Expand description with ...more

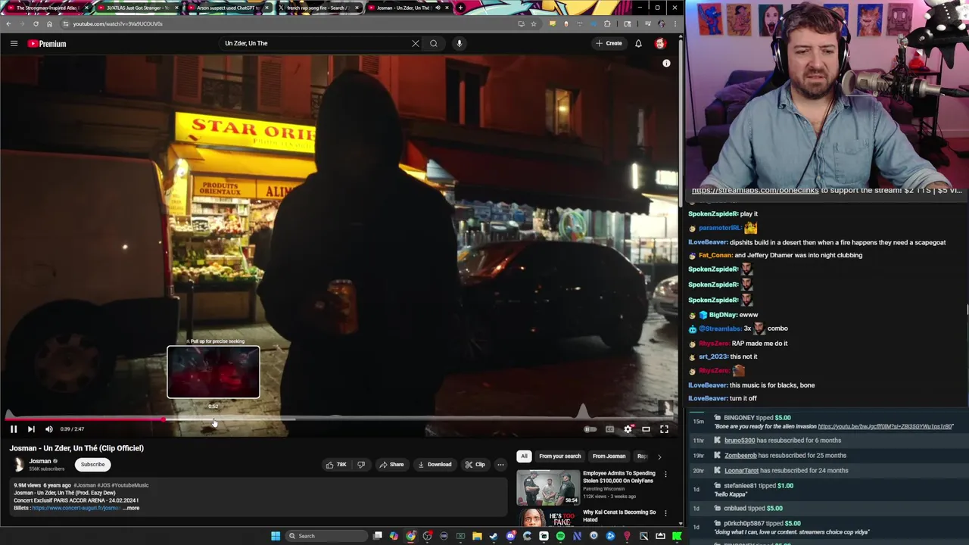click(132, 508)
